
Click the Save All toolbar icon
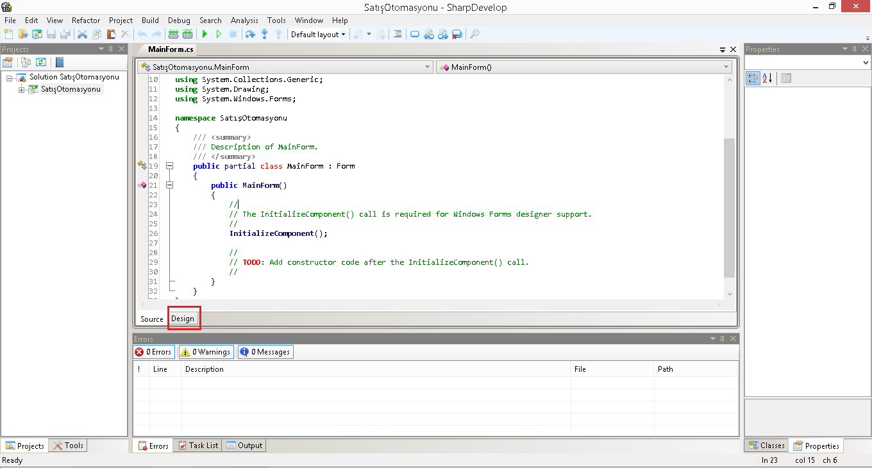(x=65, y=34)
